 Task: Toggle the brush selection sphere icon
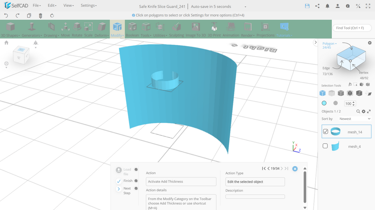tap(335, 103)
